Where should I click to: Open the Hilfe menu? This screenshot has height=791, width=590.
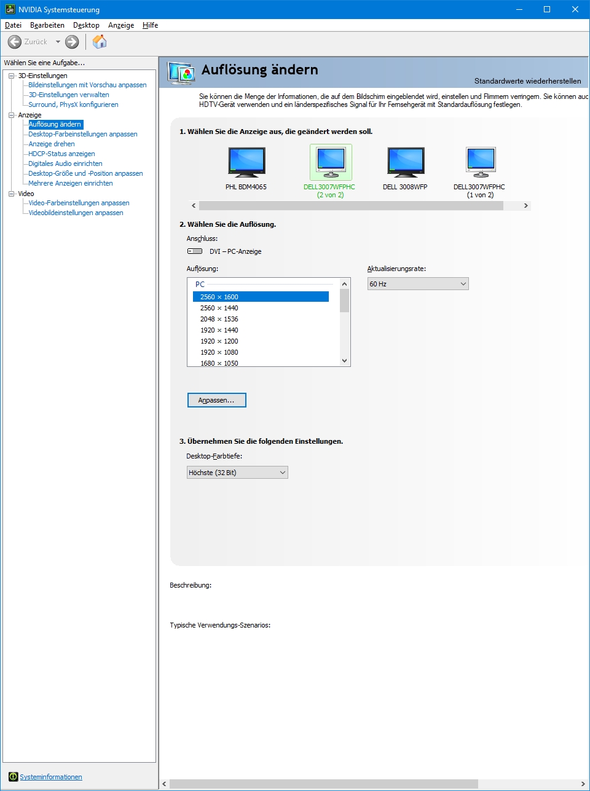coord(151,25)
